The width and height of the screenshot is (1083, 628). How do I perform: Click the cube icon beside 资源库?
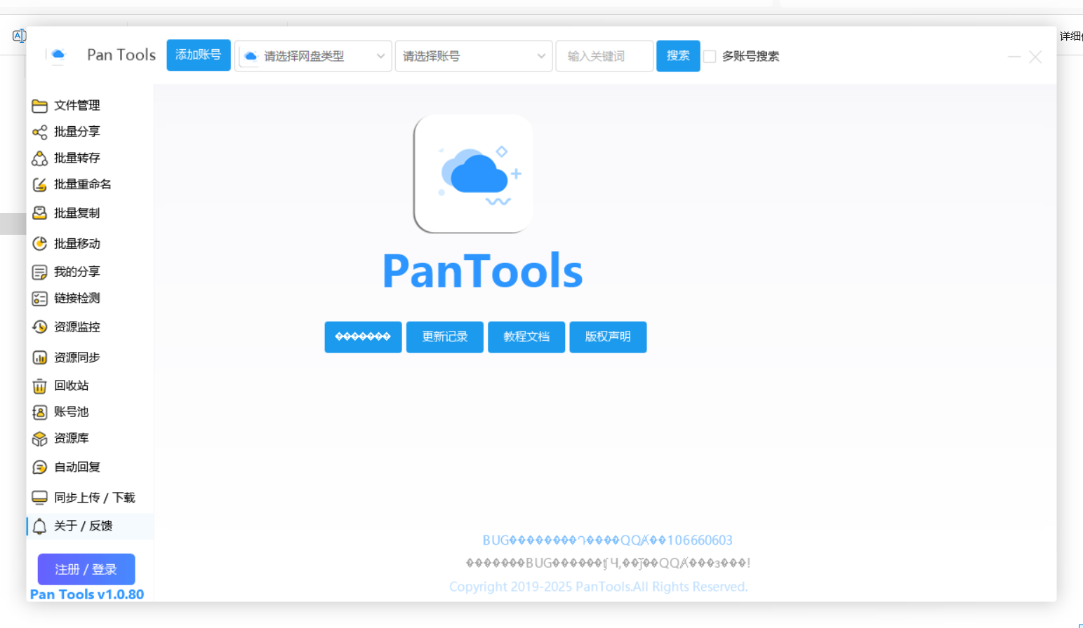tap(39, 439)
